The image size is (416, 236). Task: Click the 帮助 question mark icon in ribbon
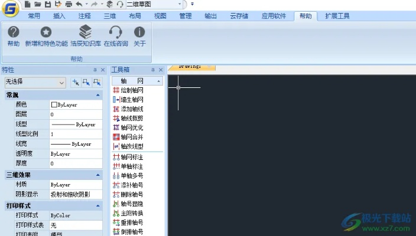pos(13,32)
